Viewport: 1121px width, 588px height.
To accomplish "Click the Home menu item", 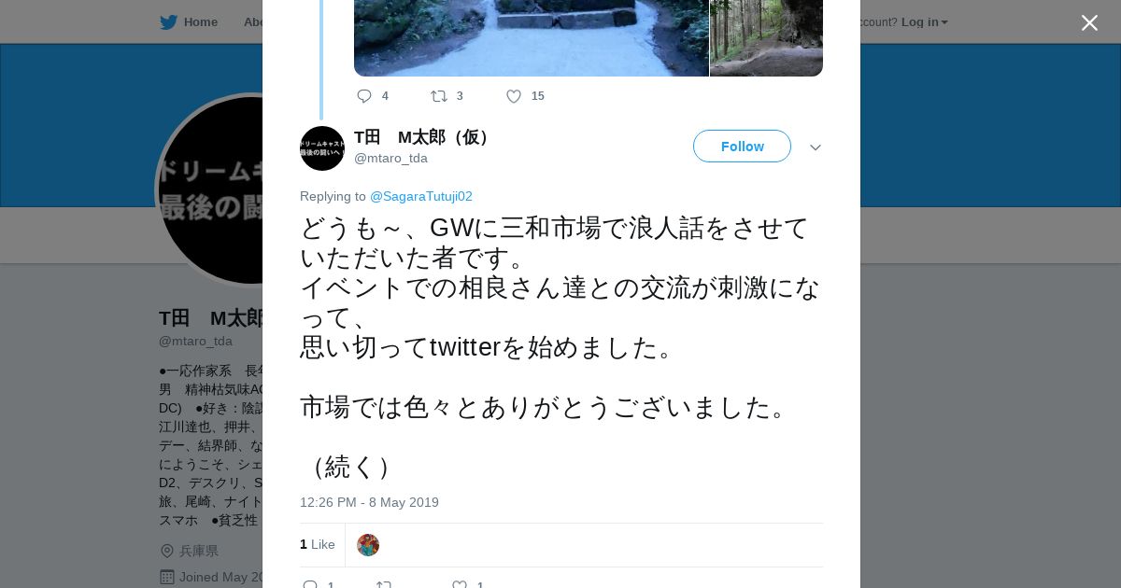I will [201, 22].
